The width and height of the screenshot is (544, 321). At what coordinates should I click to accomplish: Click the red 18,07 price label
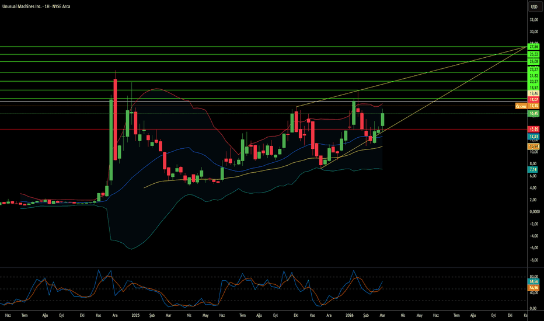coord(533,100)
